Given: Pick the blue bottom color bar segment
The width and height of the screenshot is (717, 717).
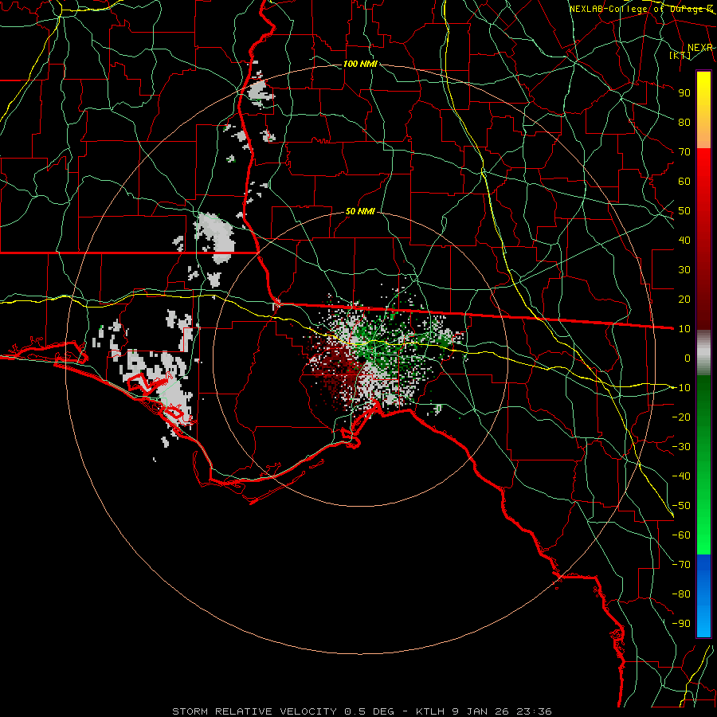Looking at the screenshot, I should click(703, 595).
